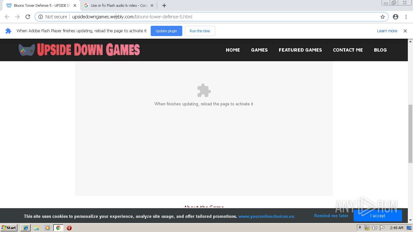
Task: Bookmark this page with the star icon
Action: [383, 17]
